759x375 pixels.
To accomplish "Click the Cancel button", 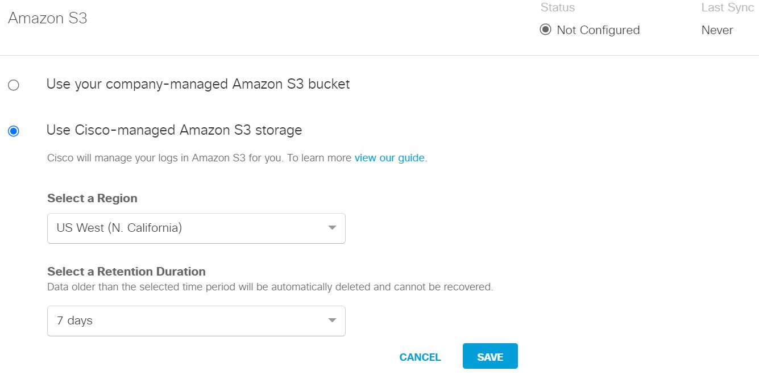I will click(420, 357).
